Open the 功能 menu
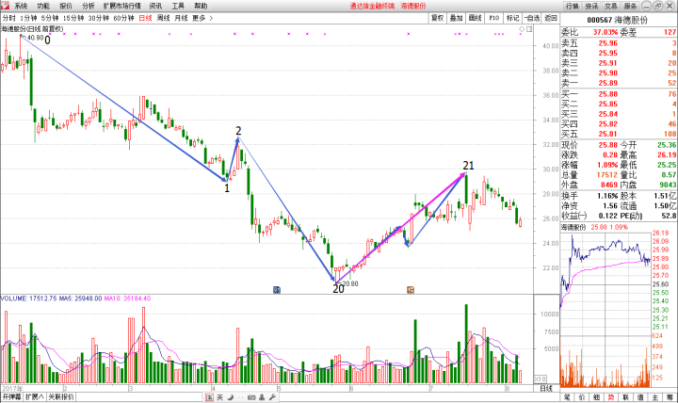This screenshot has width=678, height=403. 43,6
